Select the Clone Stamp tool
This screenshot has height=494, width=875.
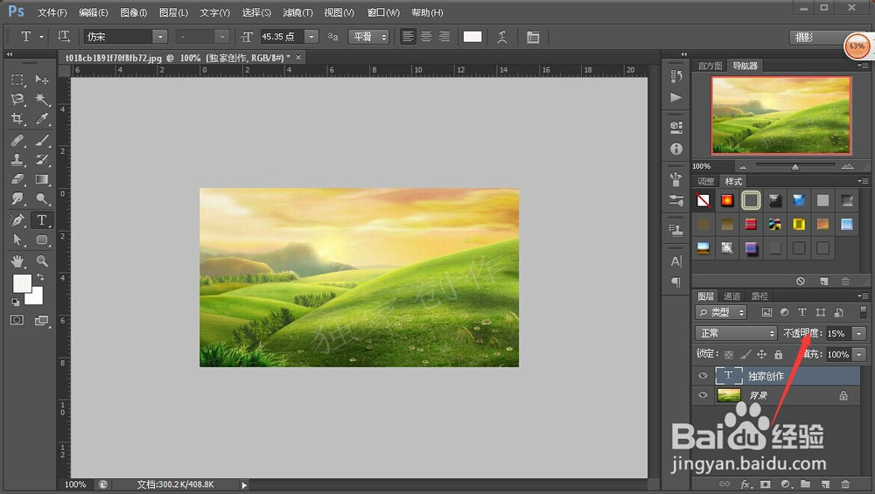tap(17, 159)
